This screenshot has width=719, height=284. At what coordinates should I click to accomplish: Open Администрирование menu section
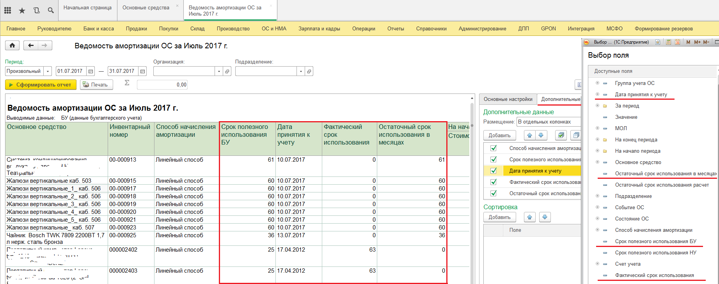(482, 28)
